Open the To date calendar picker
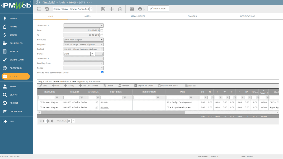Viewport: 283px width, 159px height. [102, 35]
